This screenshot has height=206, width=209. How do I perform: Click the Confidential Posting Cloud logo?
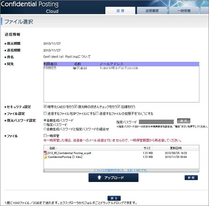tap(30, 7)
